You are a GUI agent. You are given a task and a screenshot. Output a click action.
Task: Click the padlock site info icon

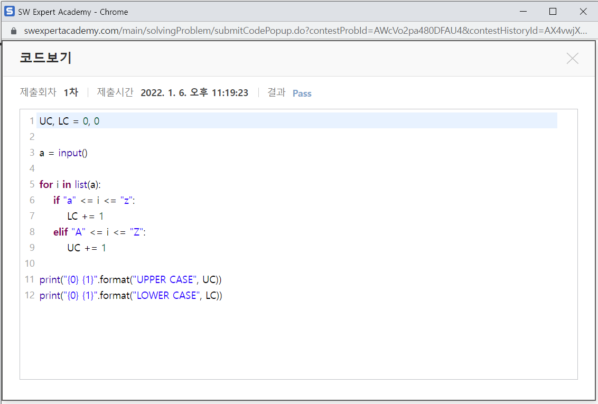[x=14, y=31]
